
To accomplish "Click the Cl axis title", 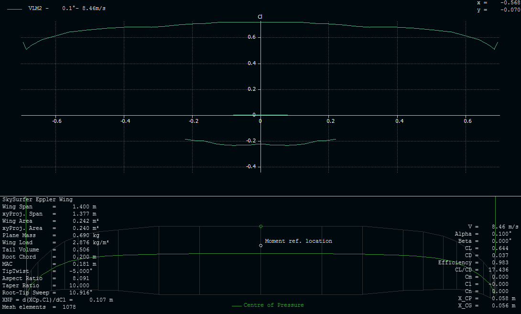I will click(260, 17).
